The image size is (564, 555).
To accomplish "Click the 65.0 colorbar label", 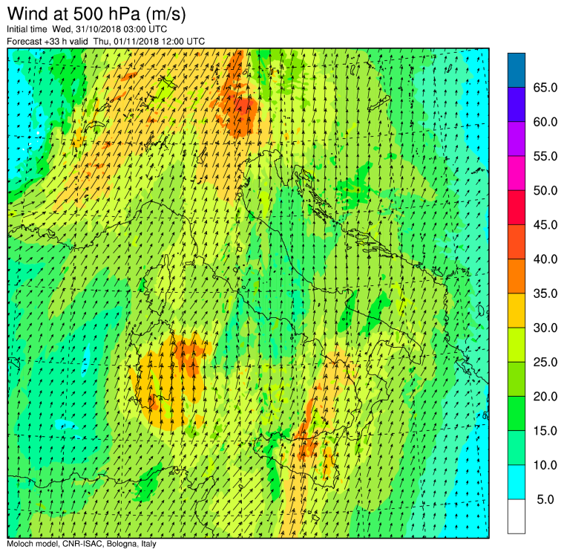I will click(x=545, y=88).
